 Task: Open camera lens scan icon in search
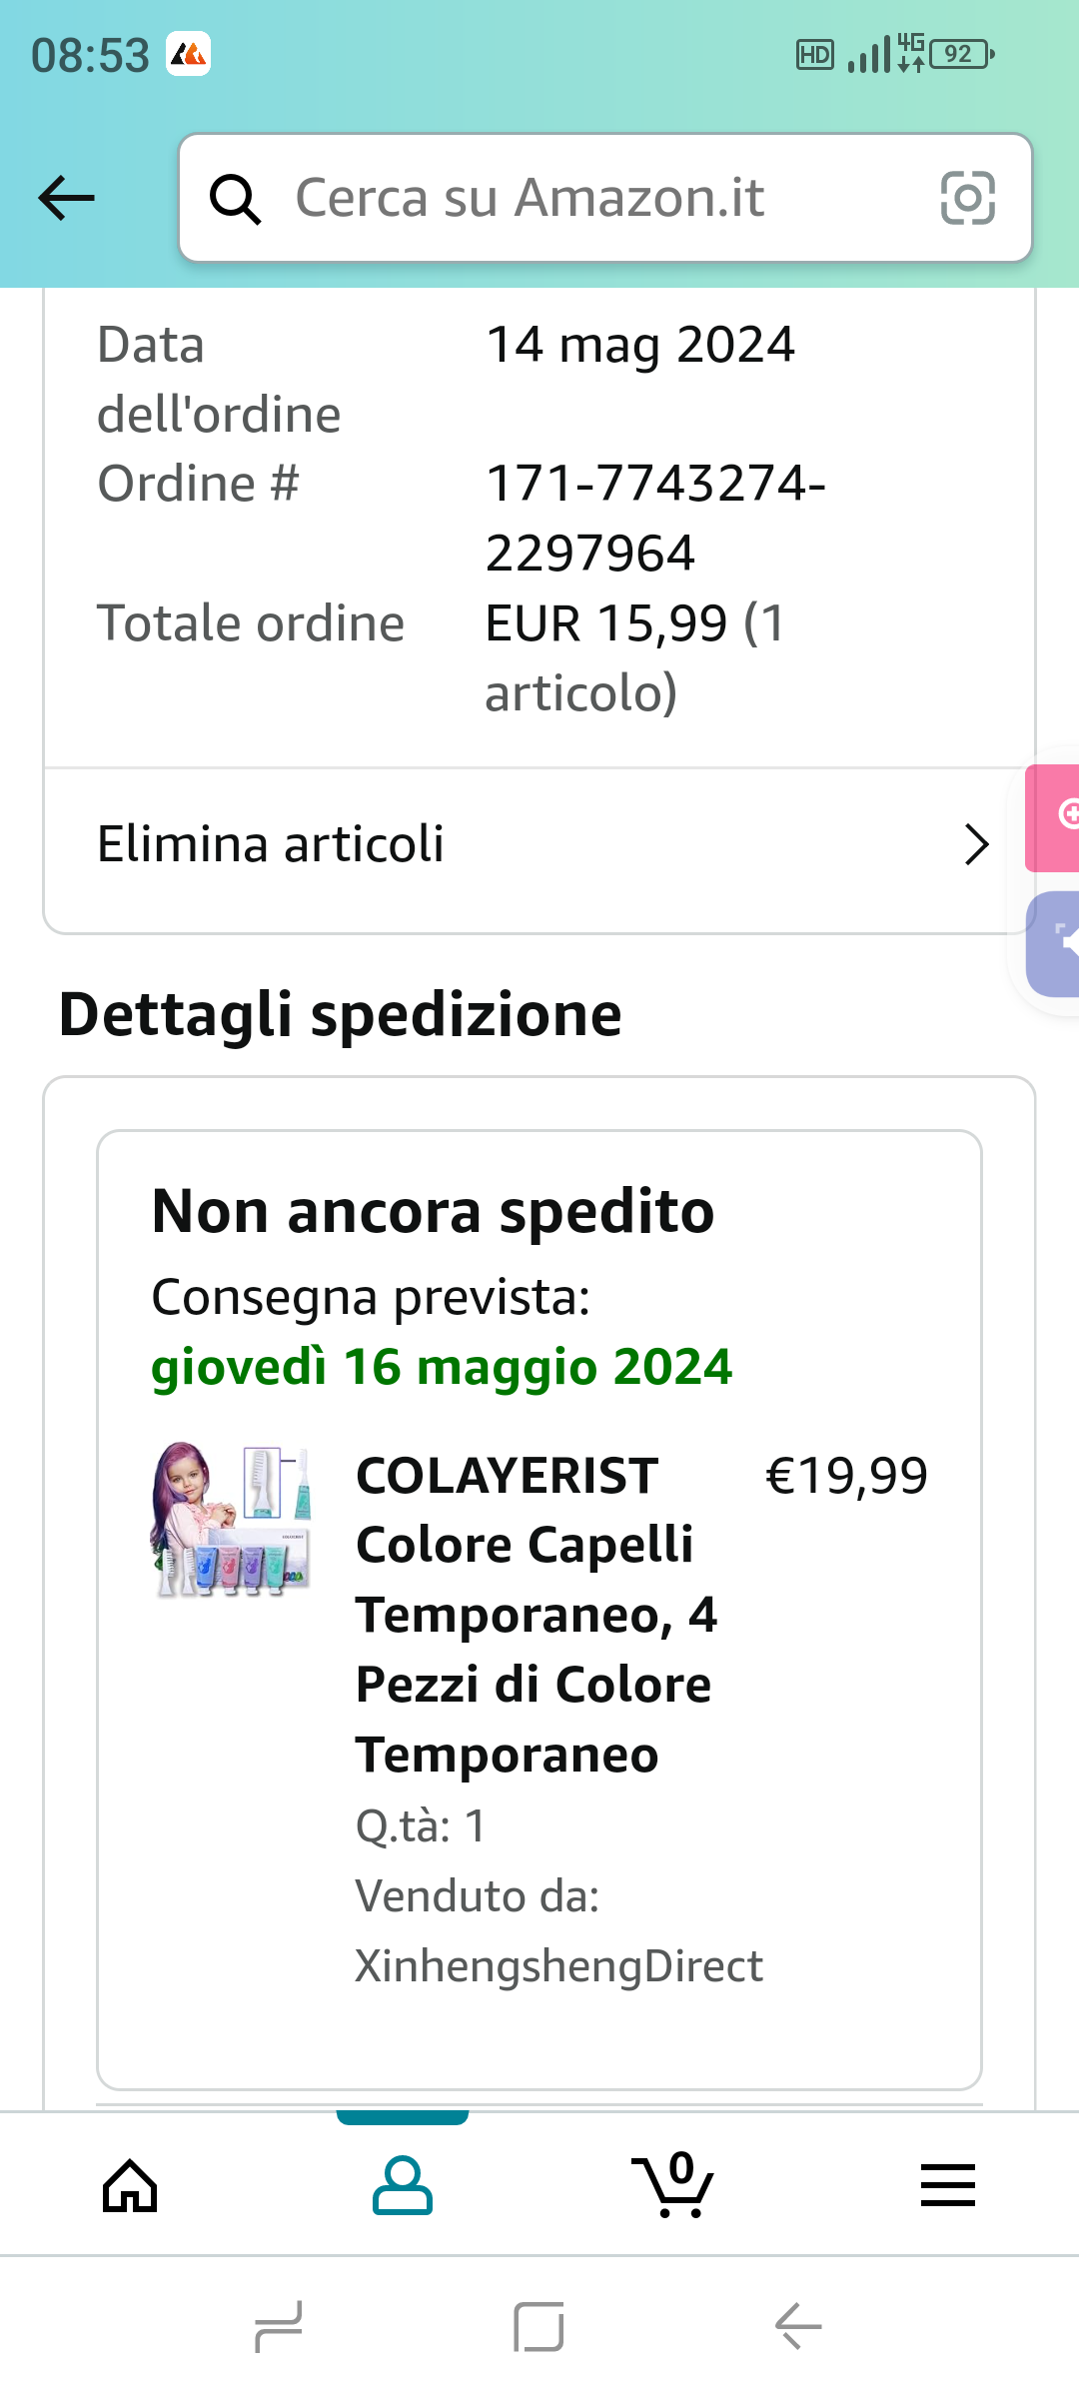pyautogui.click(x=967, y=198)
